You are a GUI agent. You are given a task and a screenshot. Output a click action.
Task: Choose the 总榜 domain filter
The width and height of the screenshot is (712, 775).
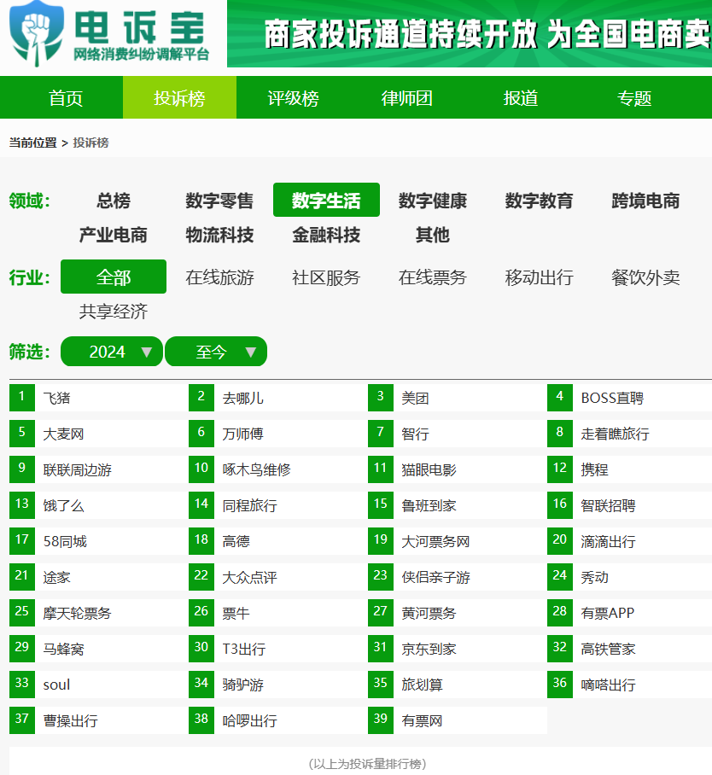[114, 201]
